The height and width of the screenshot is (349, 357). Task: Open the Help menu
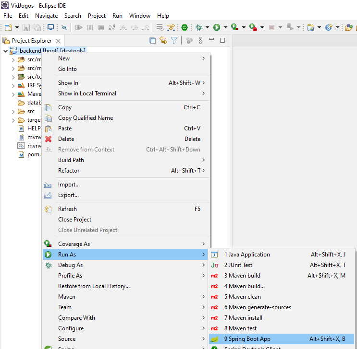coord(163,16)
